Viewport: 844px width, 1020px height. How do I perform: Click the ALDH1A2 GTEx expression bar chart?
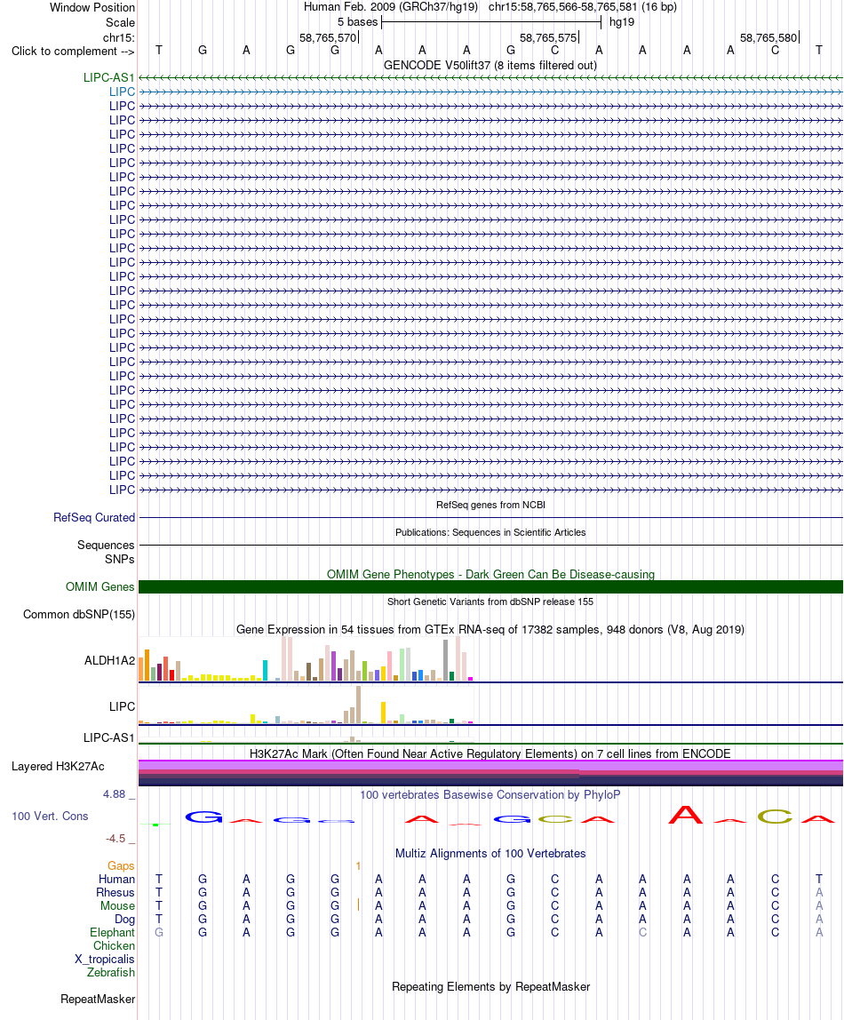(x=306, y=659)
